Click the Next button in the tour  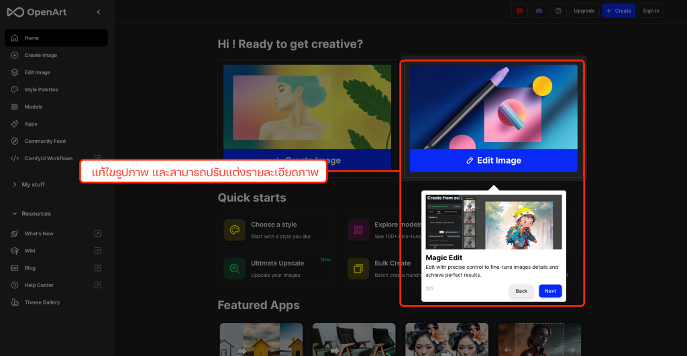tap(550, 291)
